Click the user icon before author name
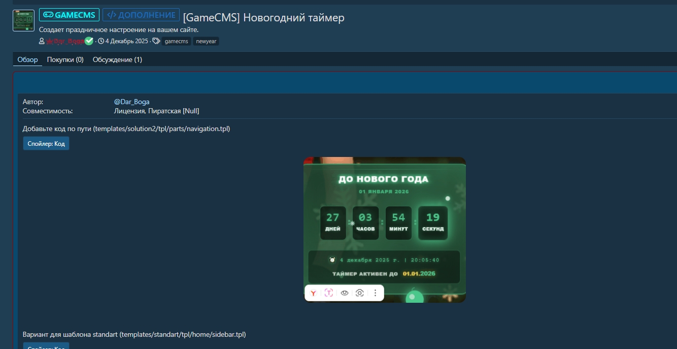Viewport: 677px width, 349px height. 42,41
